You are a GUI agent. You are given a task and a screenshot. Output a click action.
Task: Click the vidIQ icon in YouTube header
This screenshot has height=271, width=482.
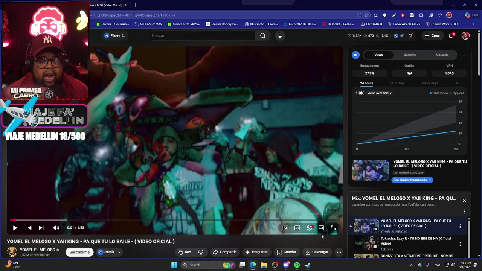pyautogui.click(x=396, y=36)
